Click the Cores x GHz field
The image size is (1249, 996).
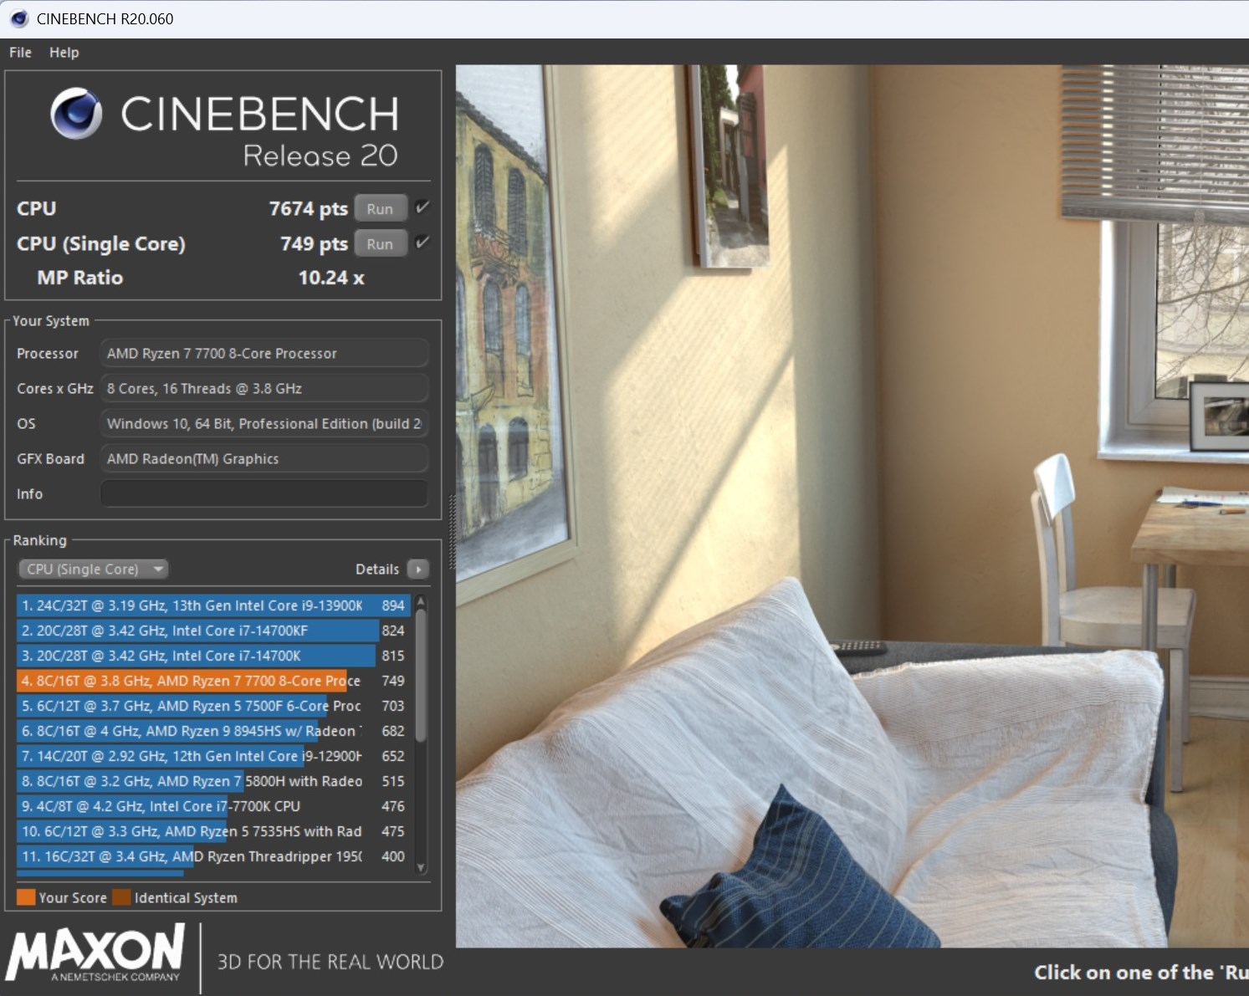click(264, 388)
